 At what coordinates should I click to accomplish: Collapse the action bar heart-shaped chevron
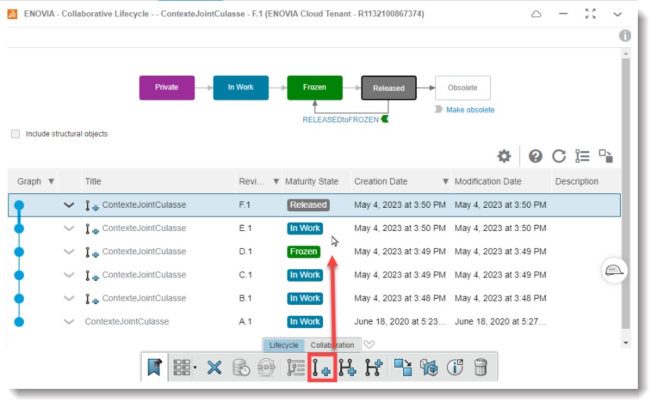[x=369, y=344]
